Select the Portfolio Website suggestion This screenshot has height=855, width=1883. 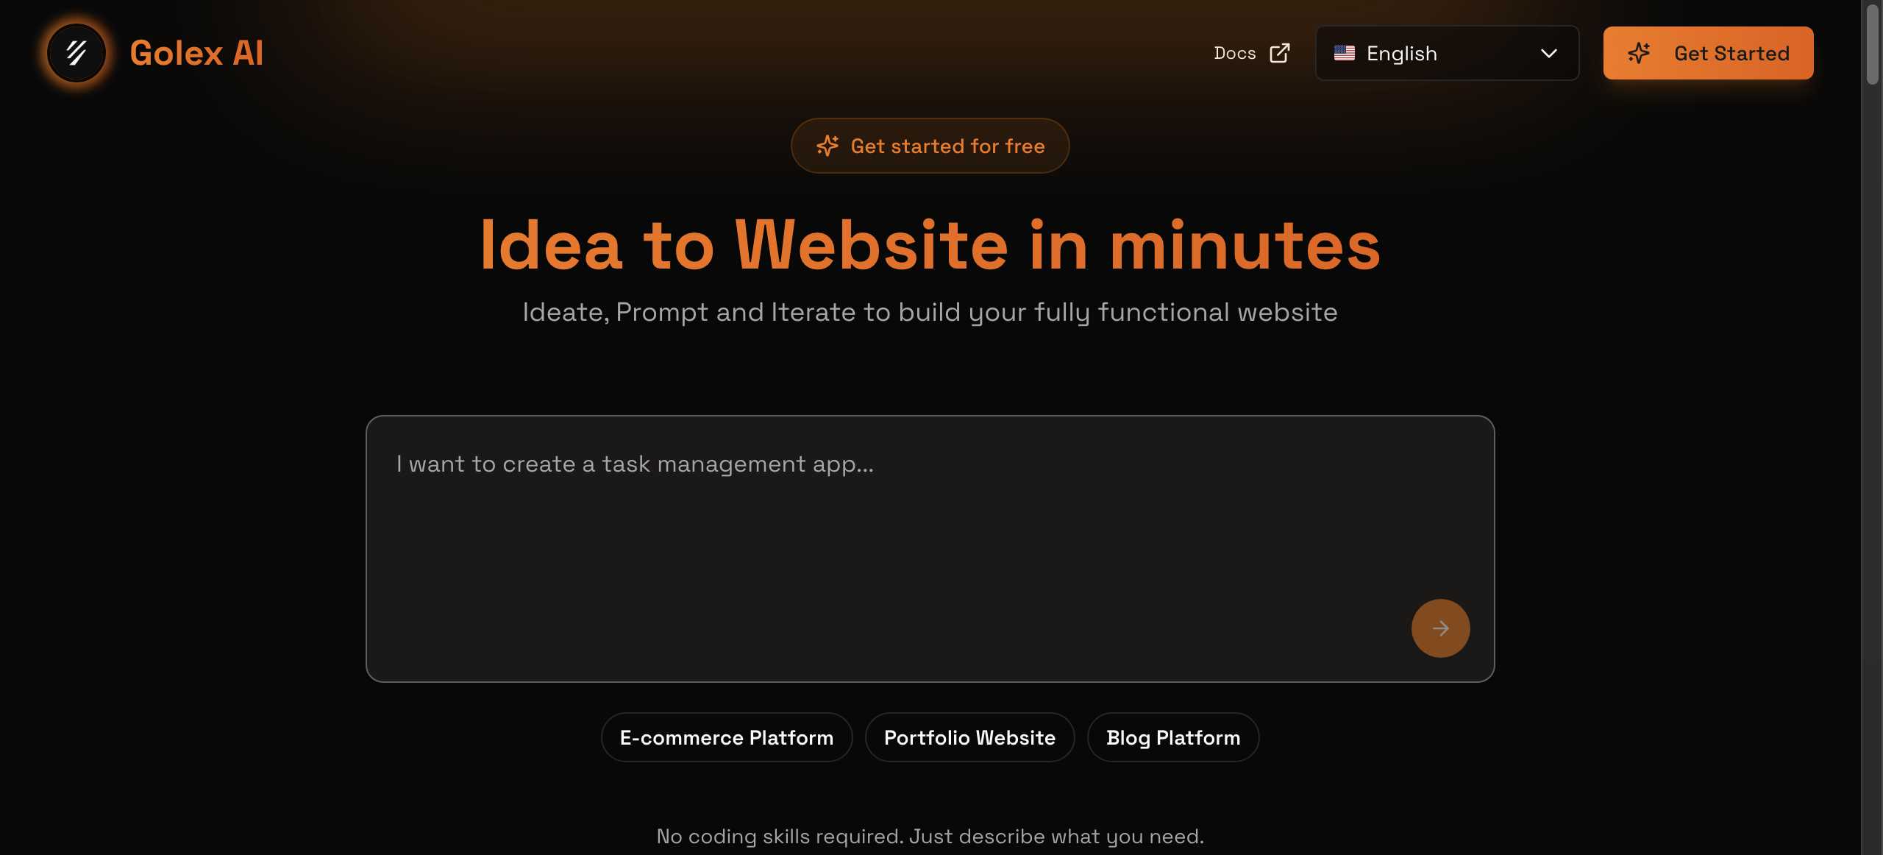coord(969,737)
